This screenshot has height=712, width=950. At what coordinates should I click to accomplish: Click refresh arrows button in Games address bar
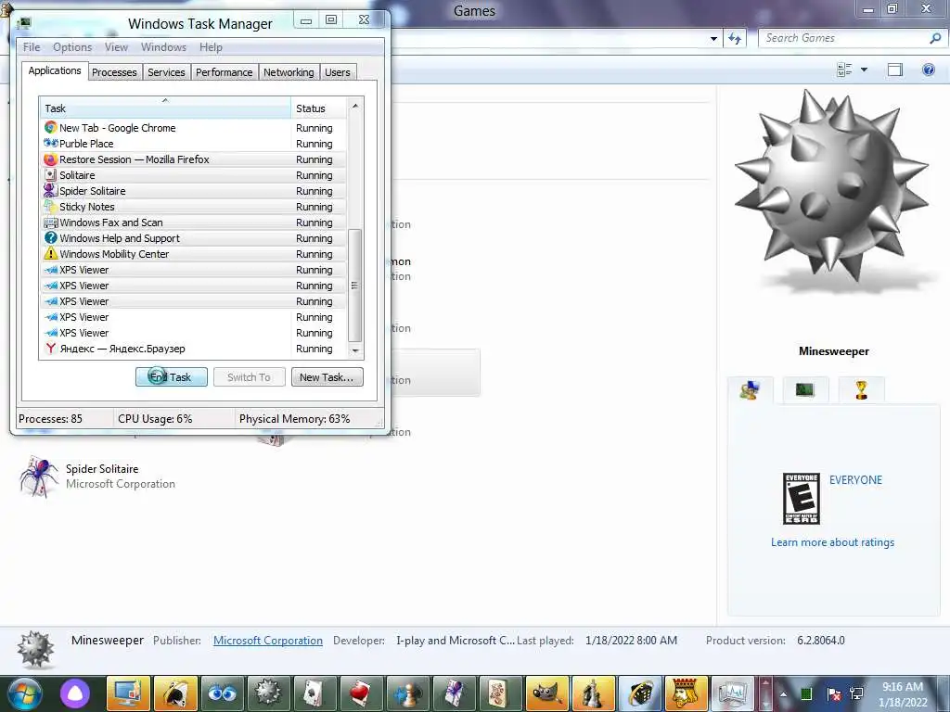pyautogui.click(x=735, y=39)
